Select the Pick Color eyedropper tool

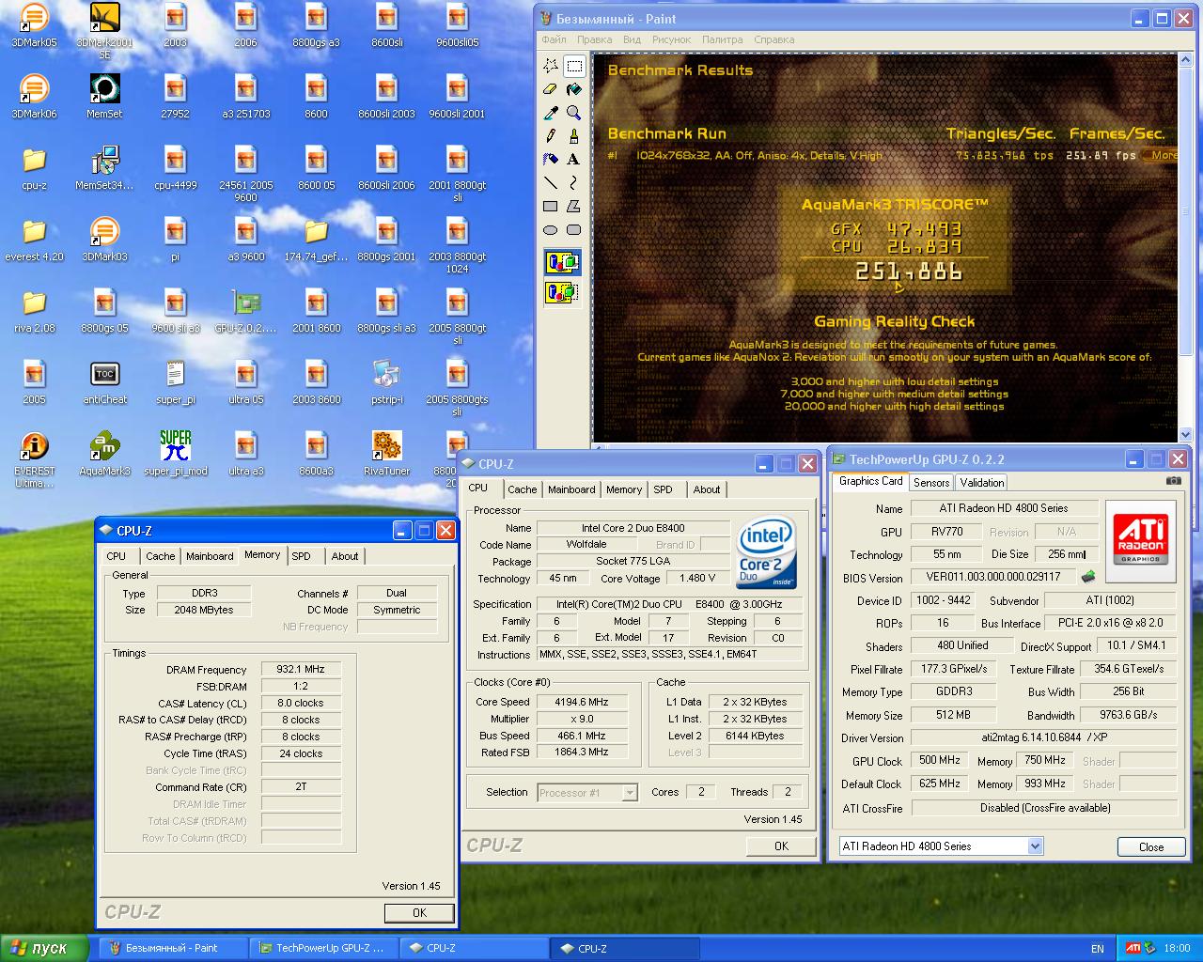pos(551,113)
